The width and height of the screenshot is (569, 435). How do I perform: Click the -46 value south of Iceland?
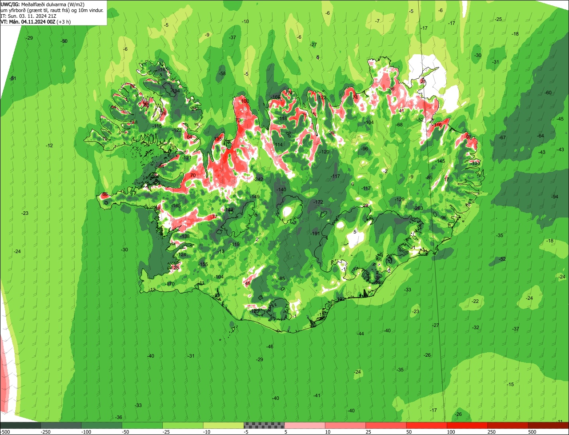(270, 346)
